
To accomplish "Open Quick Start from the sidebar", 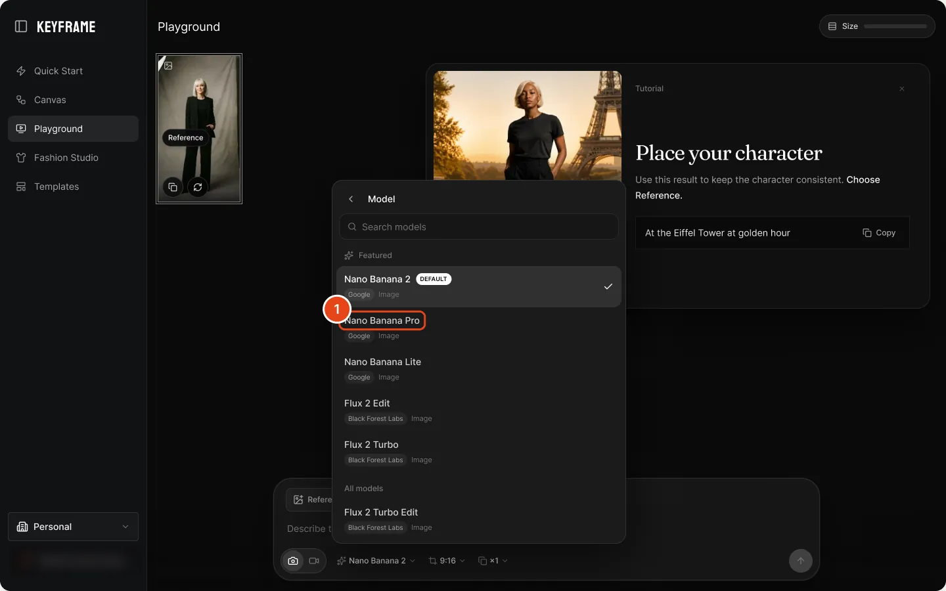I will click(73, 71).
